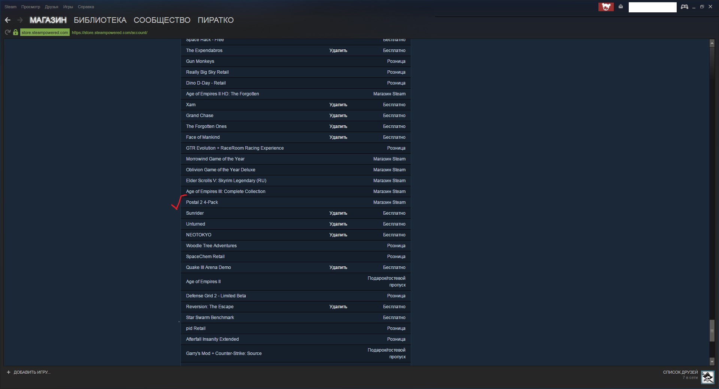This screenshot has height=389, width=719.
Task: Select SpaceChem Retail text
Action: pos(205,257)
